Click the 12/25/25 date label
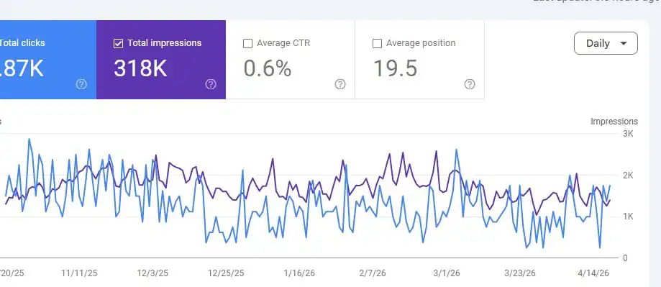 click(226, 273)
